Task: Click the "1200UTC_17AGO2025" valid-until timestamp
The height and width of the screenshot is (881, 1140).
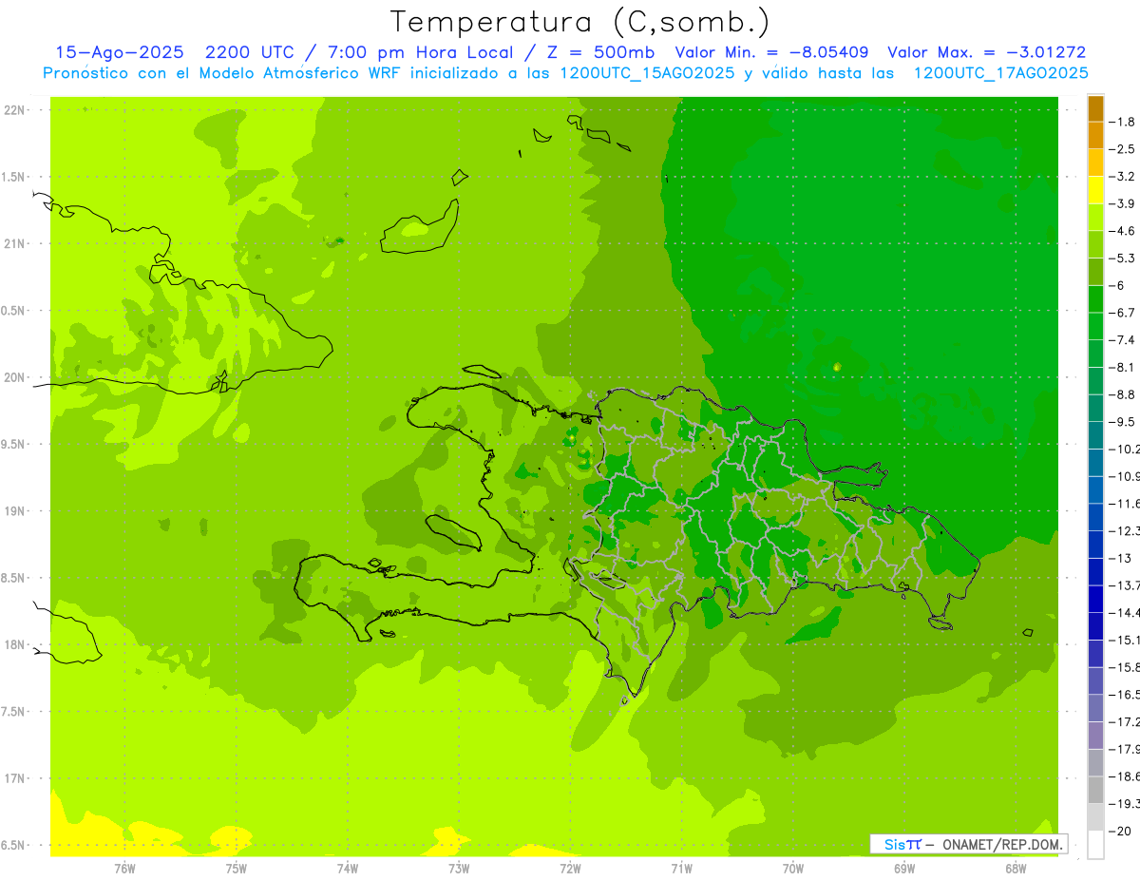Action: [x=1000, y=73]
